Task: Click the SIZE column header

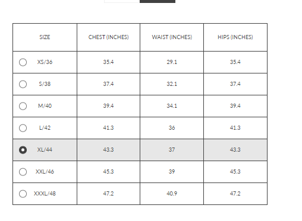Action: [x=45, y=37]
